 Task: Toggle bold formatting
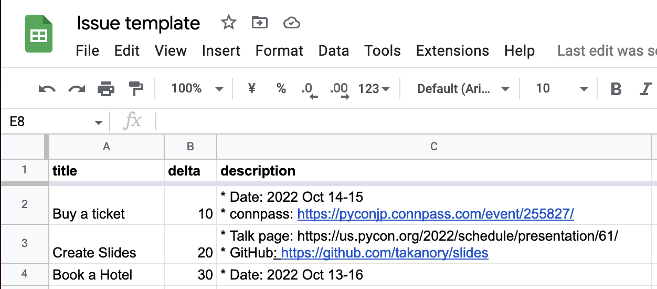click(x=616, y=89)
